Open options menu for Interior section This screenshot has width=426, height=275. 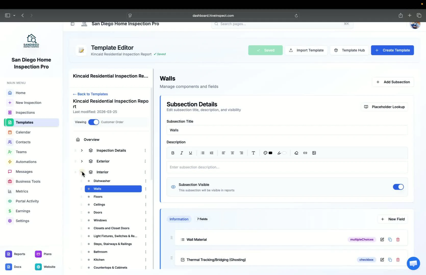point(145,172)
